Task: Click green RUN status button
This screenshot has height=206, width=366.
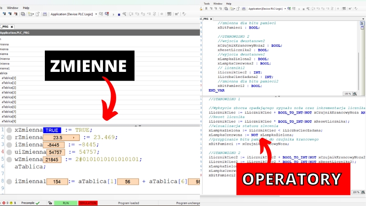Action: (x=66, y=203)
